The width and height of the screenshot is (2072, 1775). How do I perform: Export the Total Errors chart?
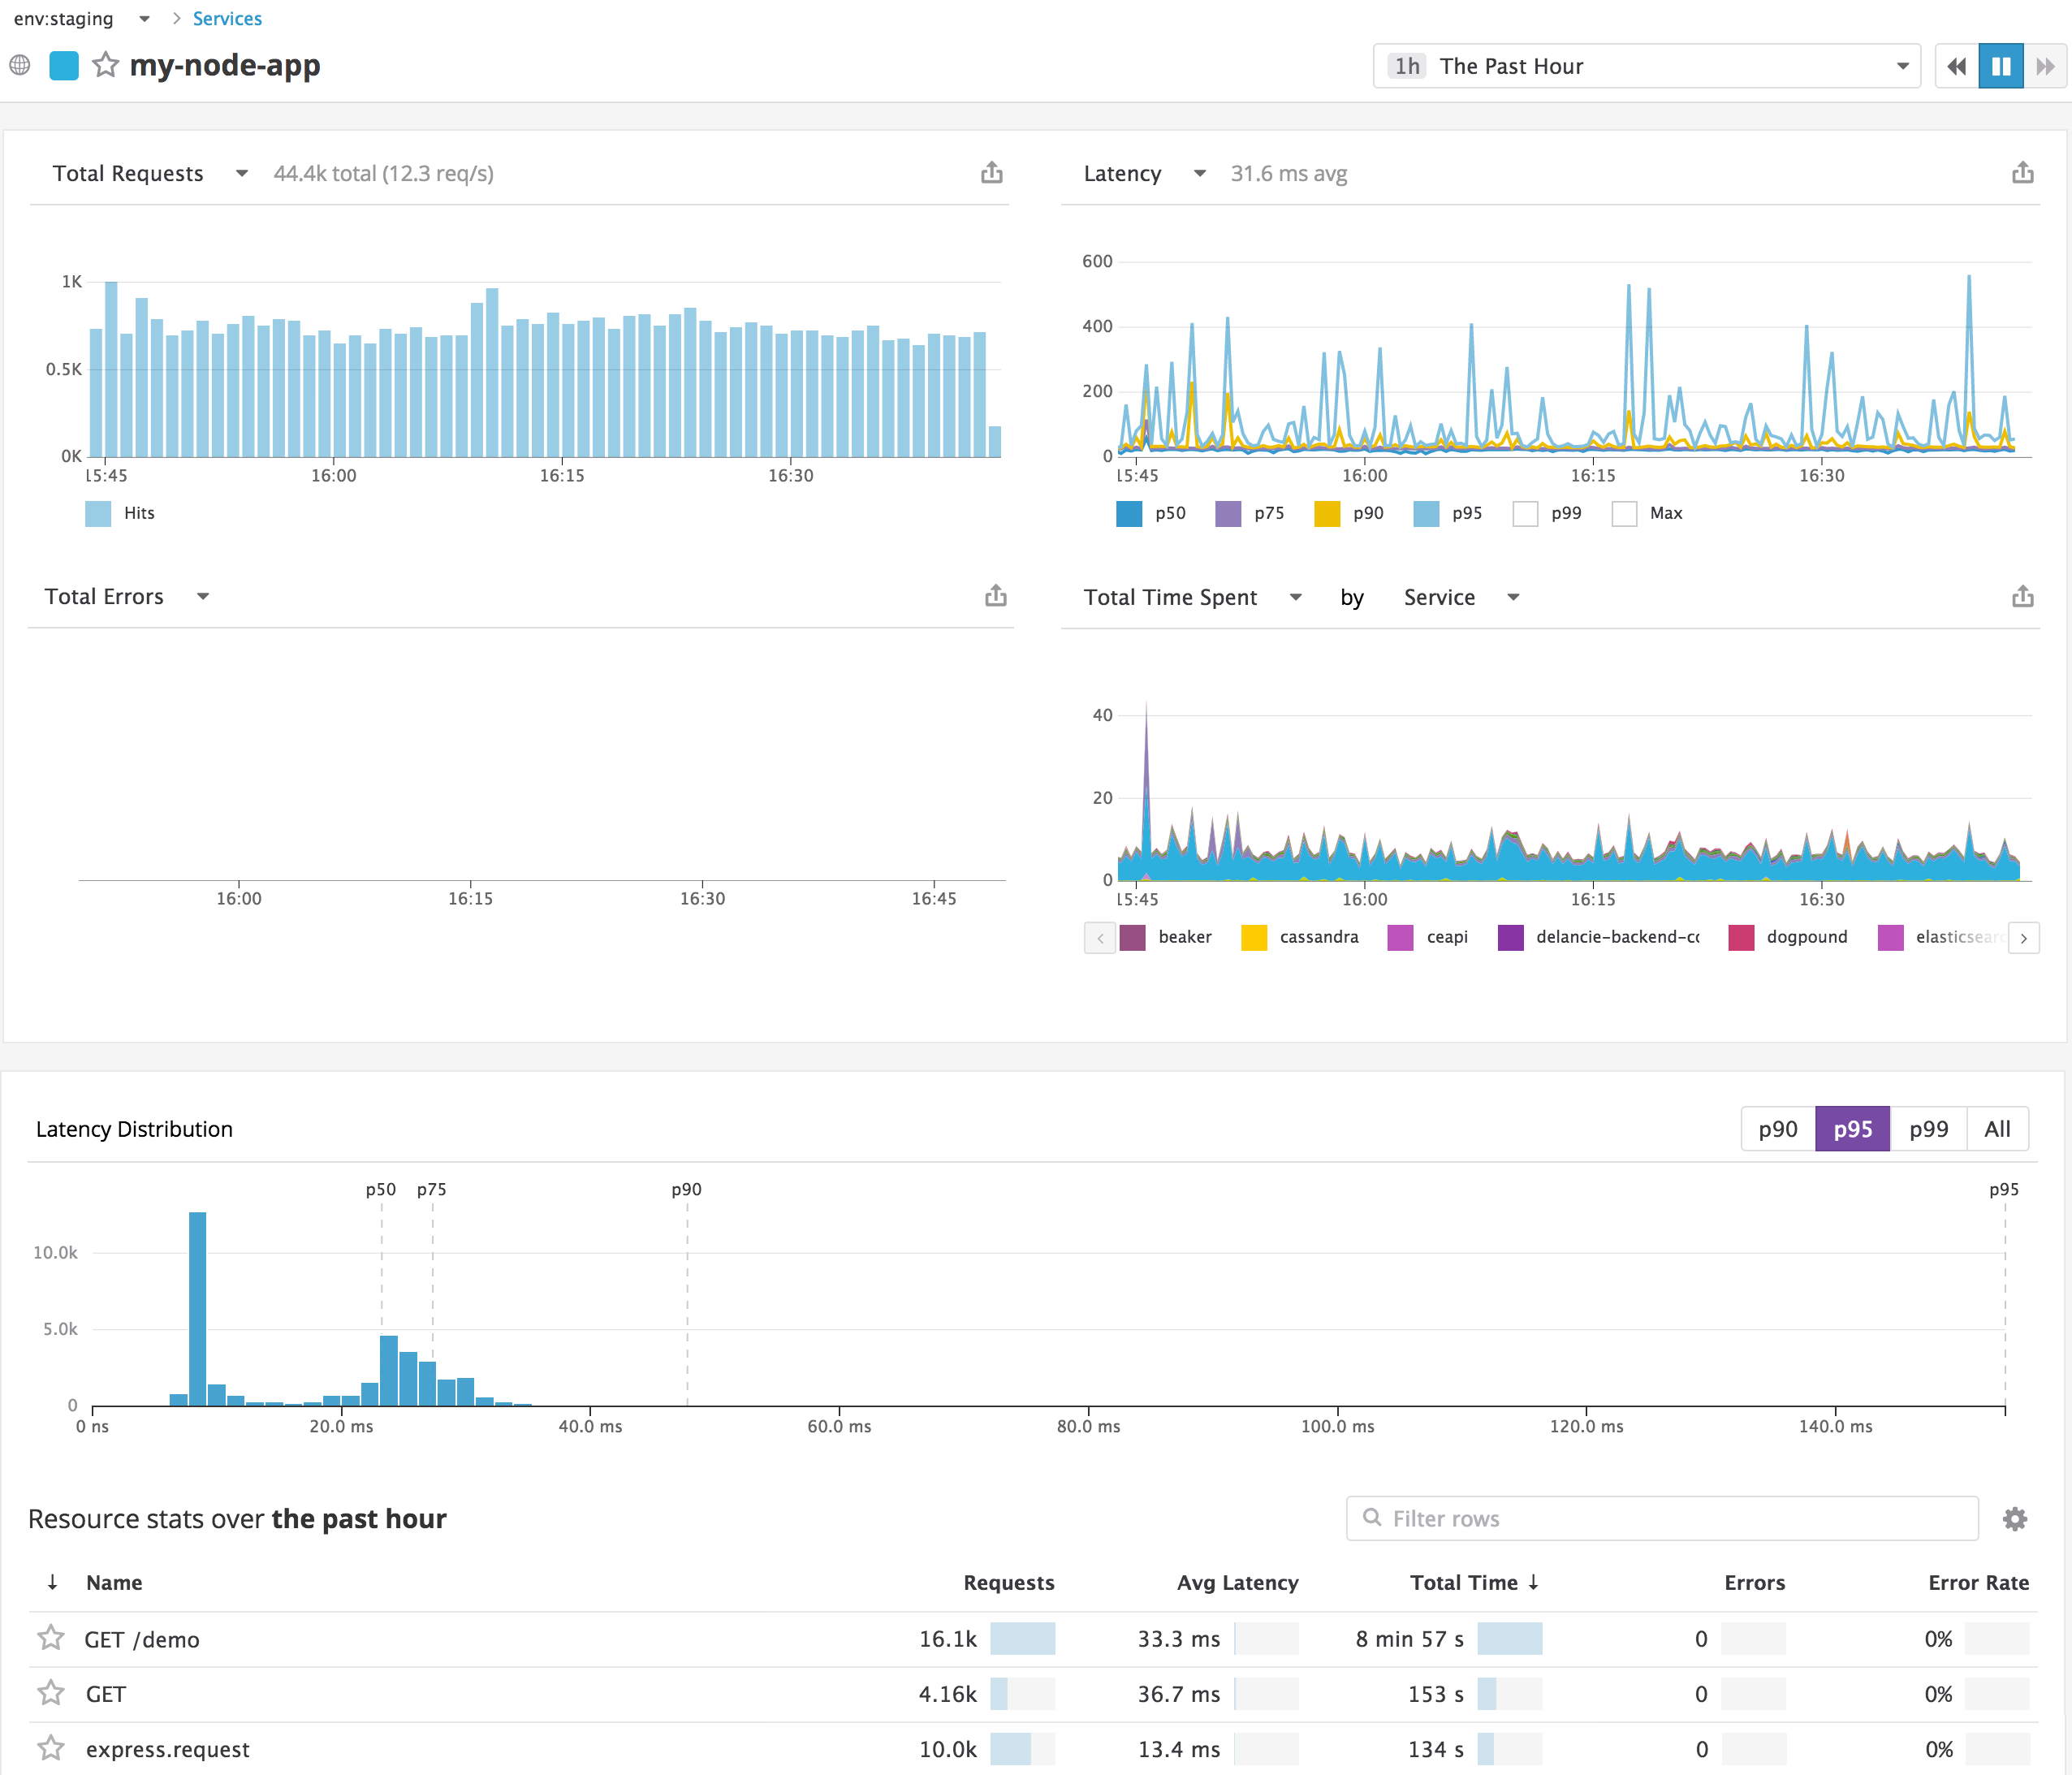(x=995, y=595)
